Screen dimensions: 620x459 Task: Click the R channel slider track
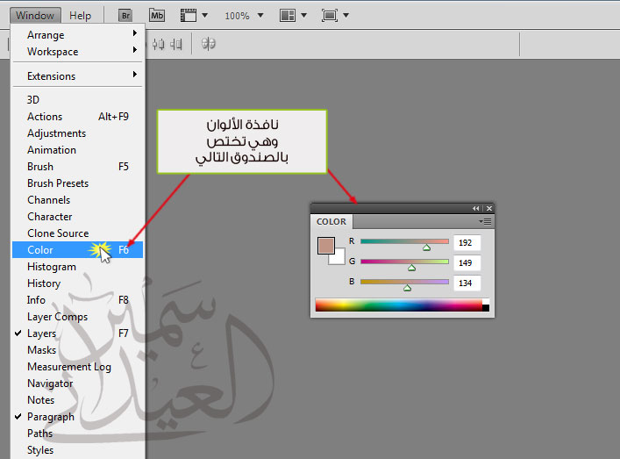[x=404, y=241]
